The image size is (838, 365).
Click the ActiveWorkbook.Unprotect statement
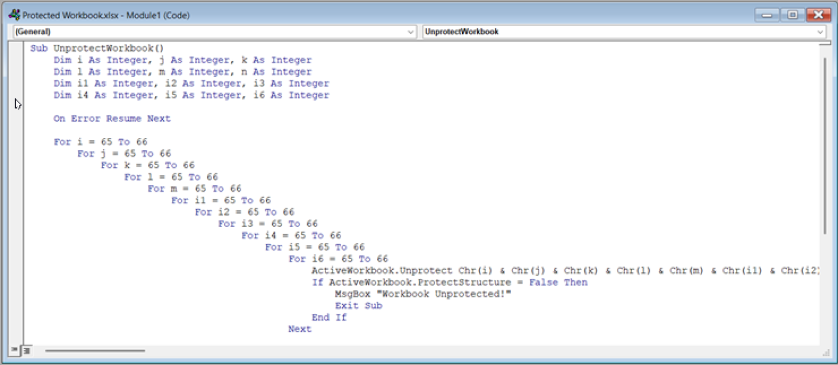point(382,271)
